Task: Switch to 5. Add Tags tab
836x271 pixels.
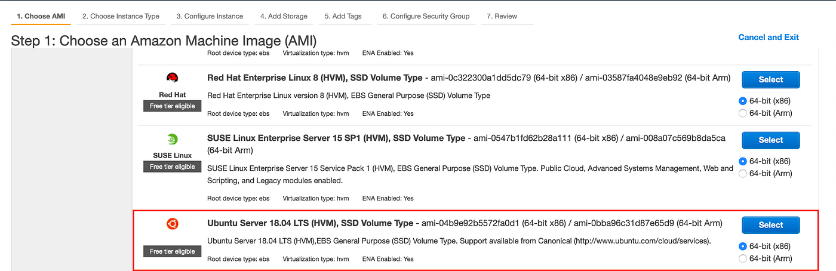Action: (x=343, y=16)
